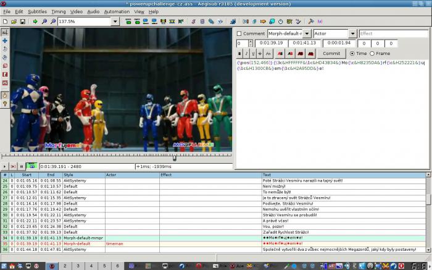Click the duration field 0:00:01.94
Screen dimensions: 432x270
tap(339, 43)
